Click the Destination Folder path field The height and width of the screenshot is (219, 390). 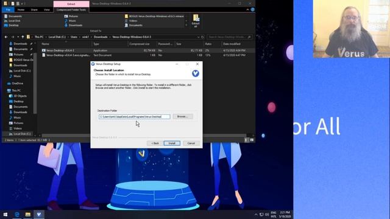click(135, 117)
